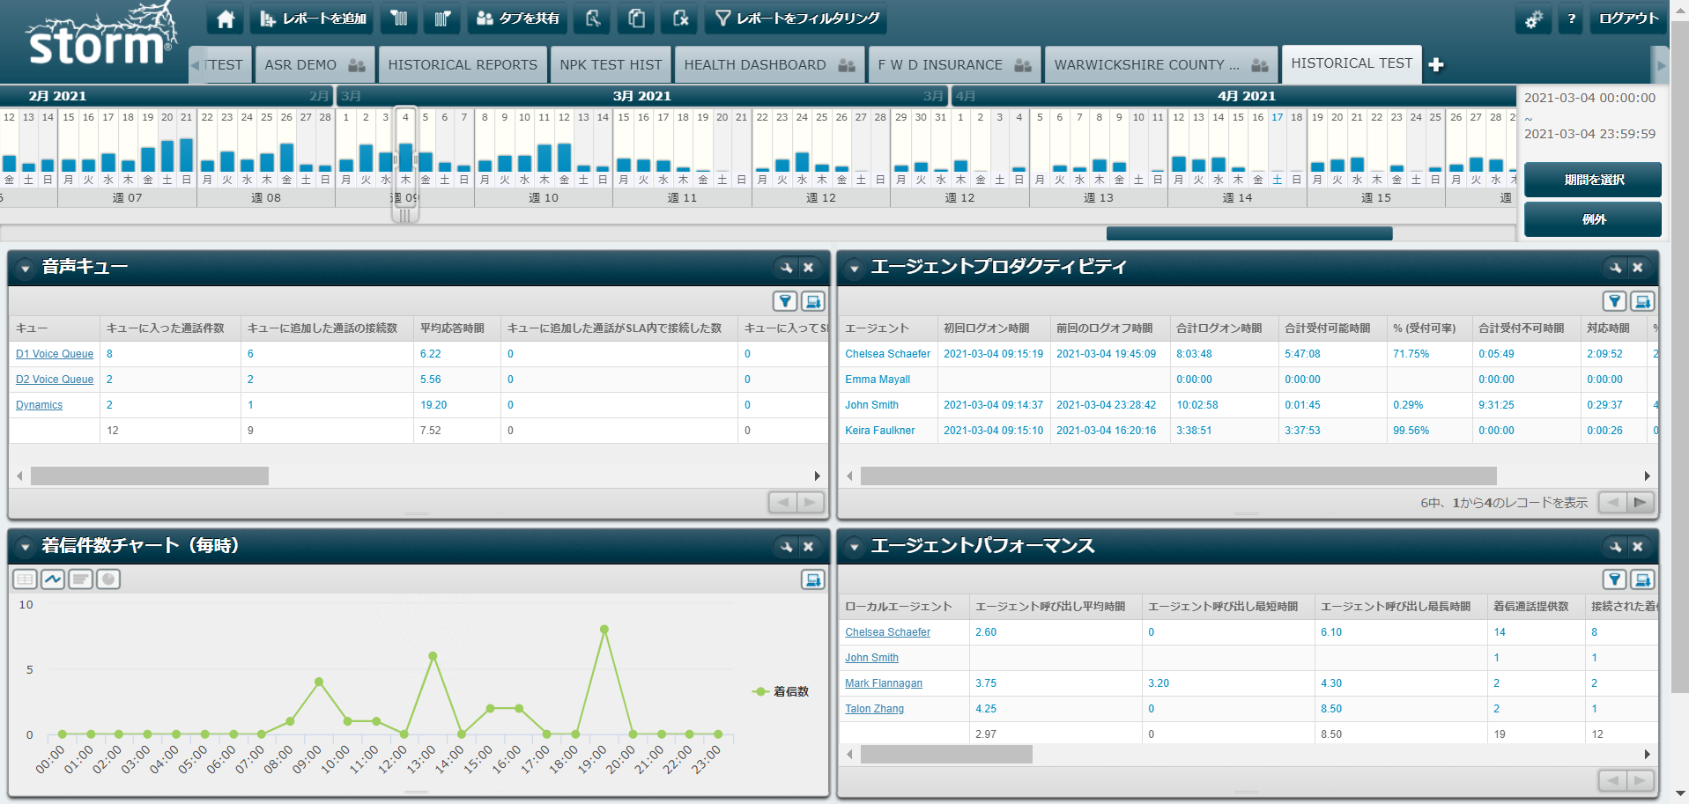Viewport: 1689px width, 804px height.
Task: Click the agent productivity horizontal scrollbar
Action: click(x=1179, y=476)
